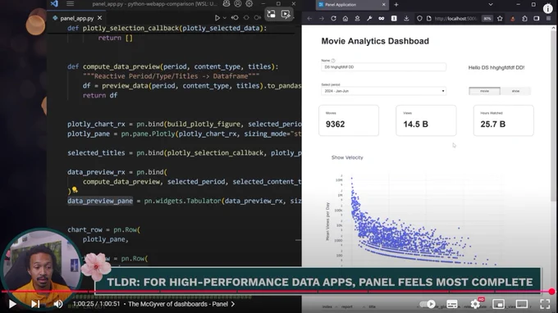Mute the video volume
Screen dimensions: 558x313
(58, 304)
